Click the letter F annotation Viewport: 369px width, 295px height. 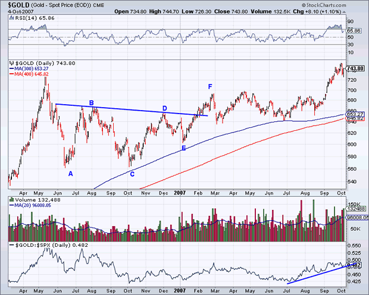(210, 87)
